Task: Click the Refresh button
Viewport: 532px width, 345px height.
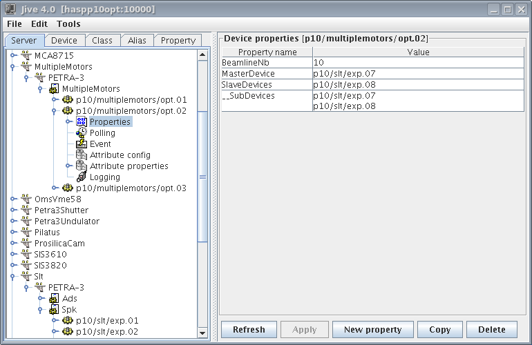Action: pyautogui.click(x=249, y=329)
